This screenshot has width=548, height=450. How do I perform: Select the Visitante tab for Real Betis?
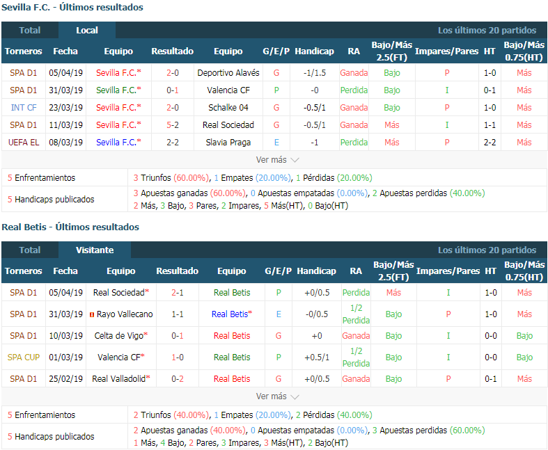tap(95, 250)
